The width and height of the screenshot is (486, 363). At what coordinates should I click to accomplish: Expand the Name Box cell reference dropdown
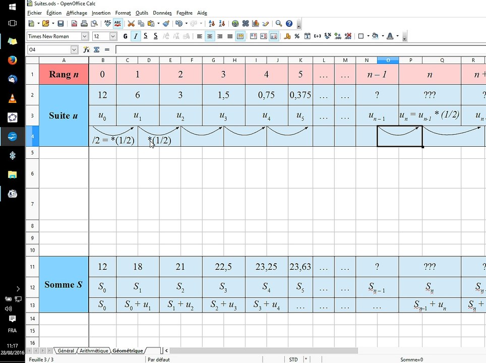click(74, 49)
